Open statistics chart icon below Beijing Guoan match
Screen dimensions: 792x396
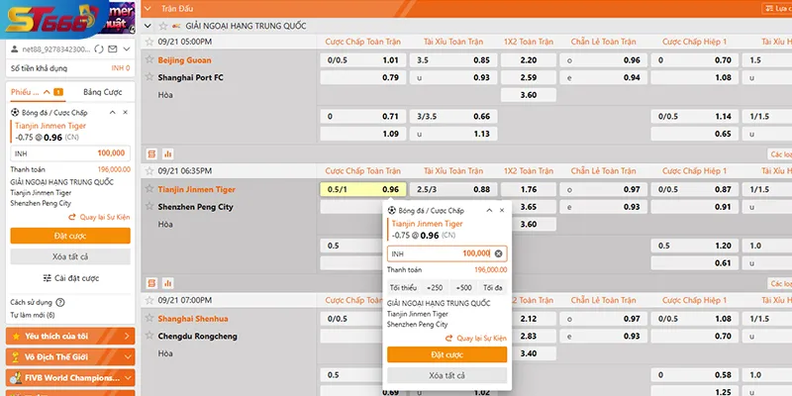pyautogui.click(x=166, y=153)
